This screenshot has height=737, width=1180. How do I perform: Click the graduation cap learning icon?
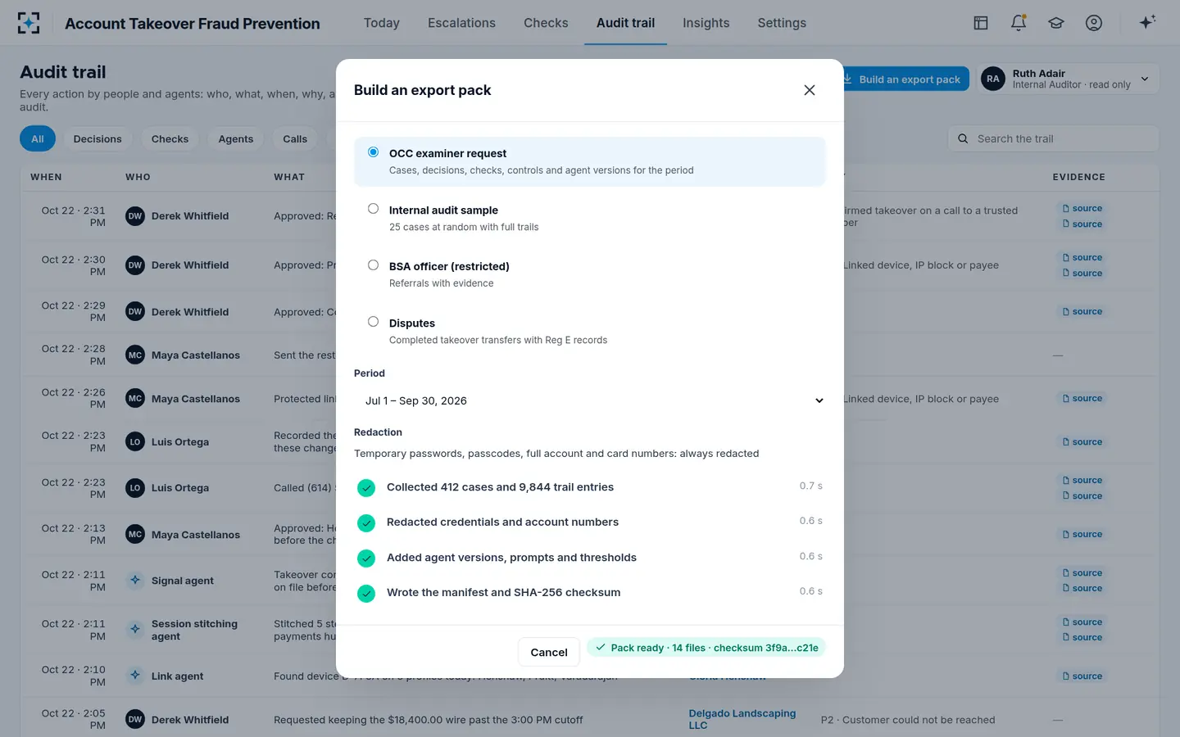pyautogui.click(x=1056, y=23)
